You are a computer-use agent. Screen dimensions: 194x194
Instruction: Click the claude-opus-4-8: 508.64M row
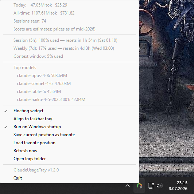pos(70,76)
